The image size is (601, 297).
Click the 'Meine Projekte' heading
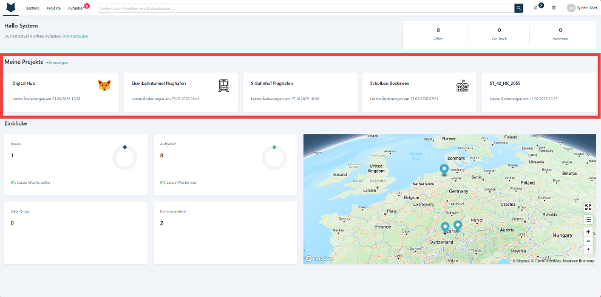click(24, 62)
